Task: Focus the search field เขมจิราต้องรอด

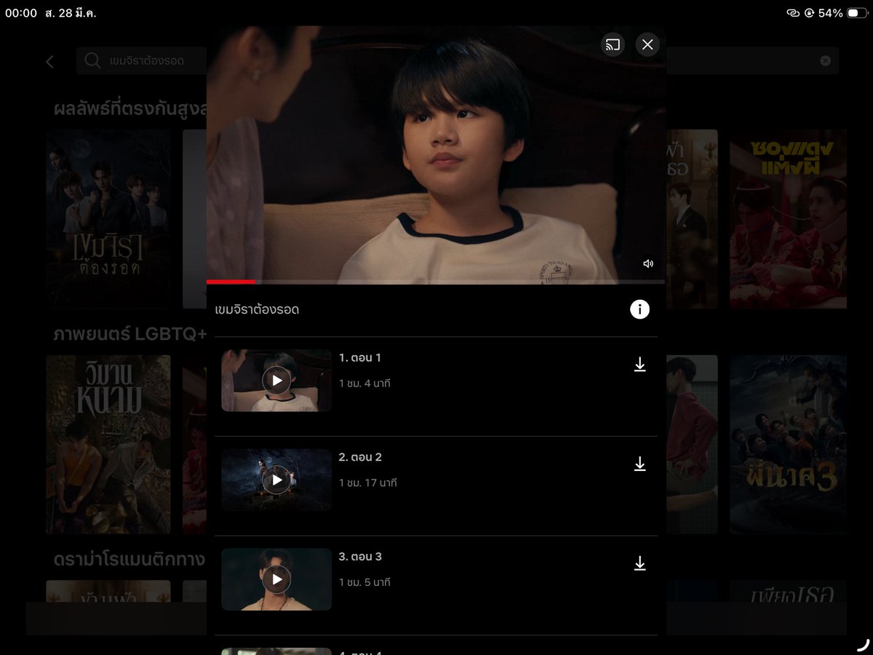Action: pyautogui.click(x=458, y=61)
